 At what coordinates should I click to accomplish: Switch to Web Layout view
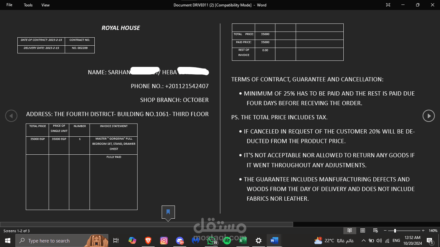pyautogui.click(x=375, y=231)
